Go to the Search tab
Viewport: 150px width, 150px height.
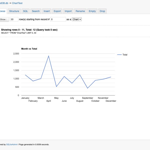[36, 11]
